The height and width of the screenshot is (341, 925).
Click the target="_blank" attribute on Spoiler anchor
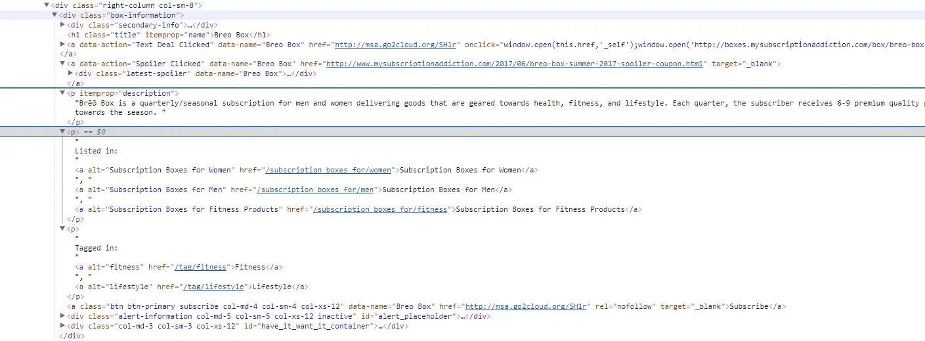(x=744, y=64)
